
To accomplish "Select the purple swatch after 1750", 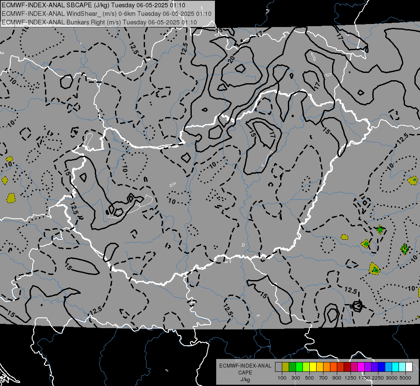I will pos(368,367).
